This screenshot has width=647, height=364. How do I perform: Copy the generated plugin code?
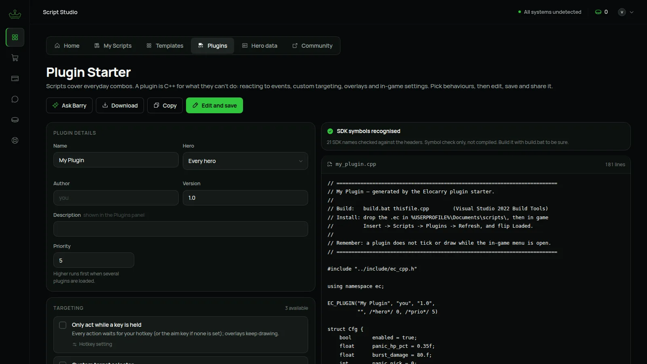pos(165,106)
